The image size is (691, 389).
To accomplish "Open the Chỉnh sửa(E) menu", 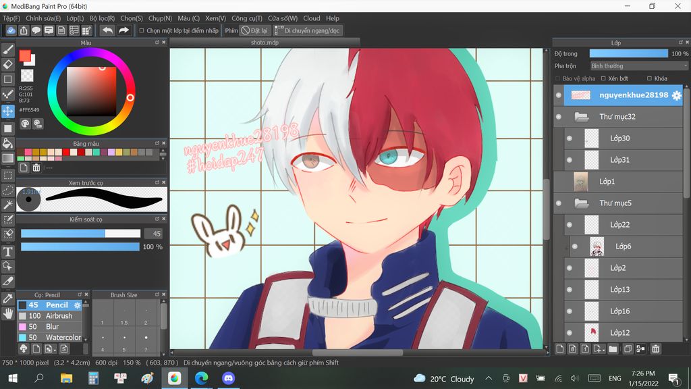I will click(x=43, y=18).
